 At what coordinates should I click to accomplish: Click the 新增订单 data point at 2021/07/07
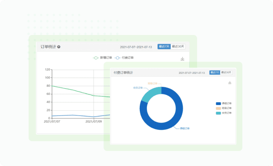52,86
